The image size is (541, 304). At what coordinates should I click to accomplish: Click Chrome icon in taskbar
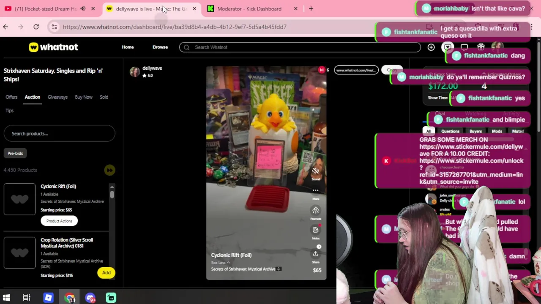tap(70, 298)
